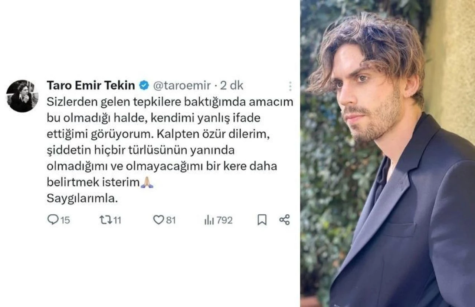475x307 pixels.
Task: Click the '2 dk' timestamp
Action: (x=232, y=86)
